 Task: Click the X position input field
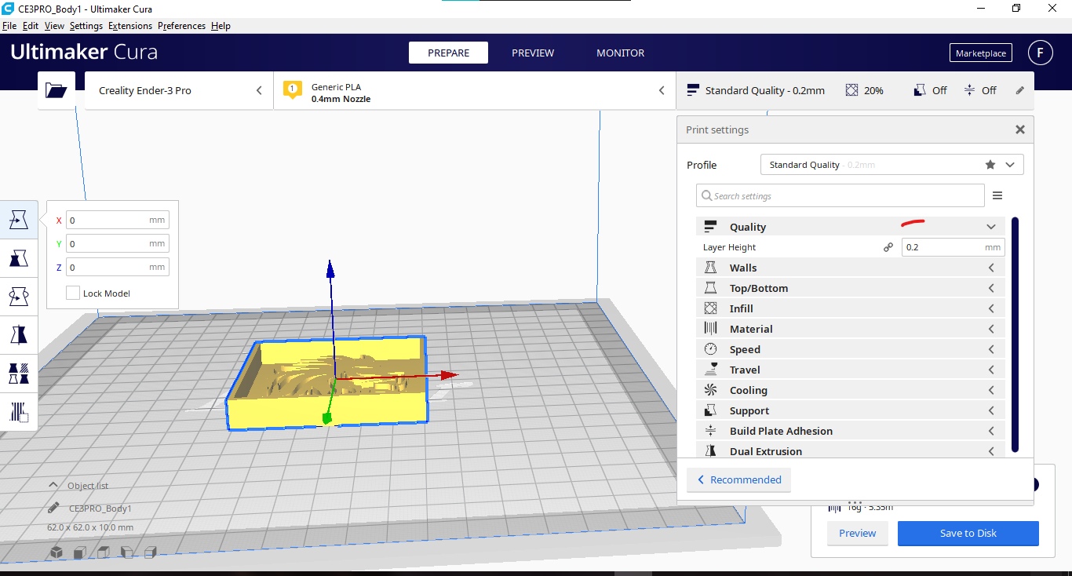[x=118, y=220]
